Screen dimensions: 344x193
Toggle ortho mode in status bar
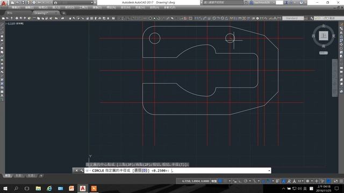(240, 181)
